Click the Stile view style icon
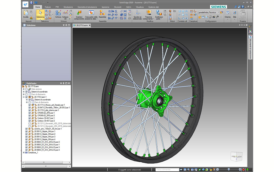This screenshot has height=172, width=274. point(235,13)
